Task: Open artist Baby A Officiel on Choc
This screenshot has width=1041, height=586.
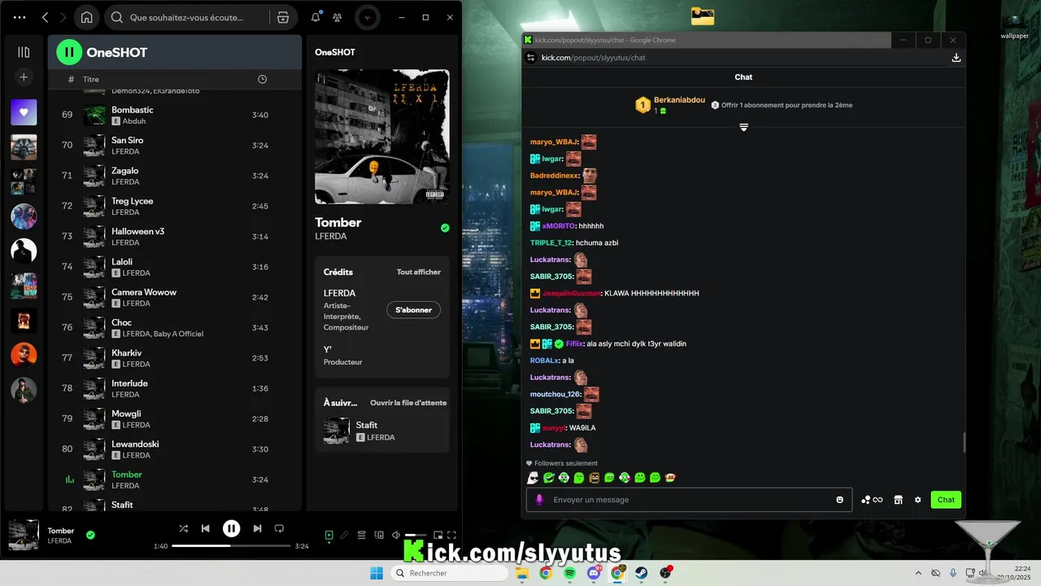Action: pos(179,334)
